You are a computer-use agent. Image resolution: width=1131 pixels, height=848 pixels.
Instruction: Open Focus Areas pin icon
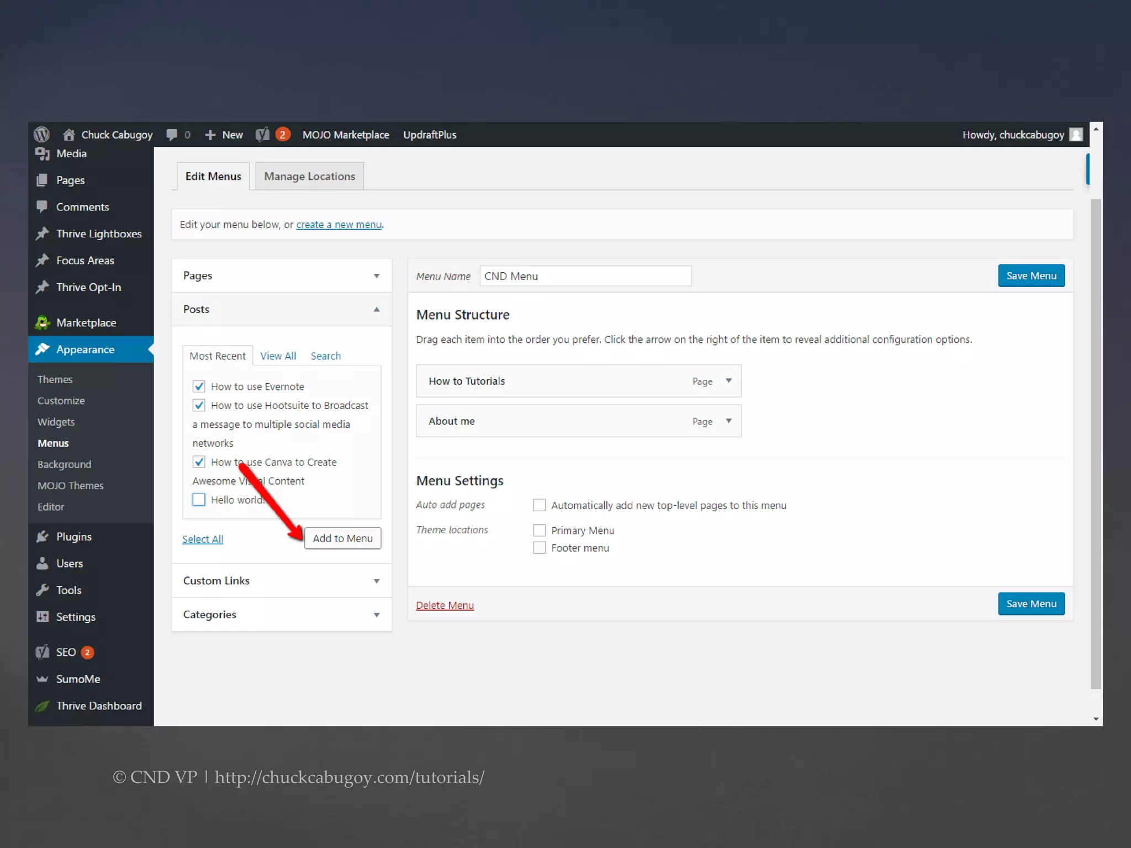[x=43, y=260]
